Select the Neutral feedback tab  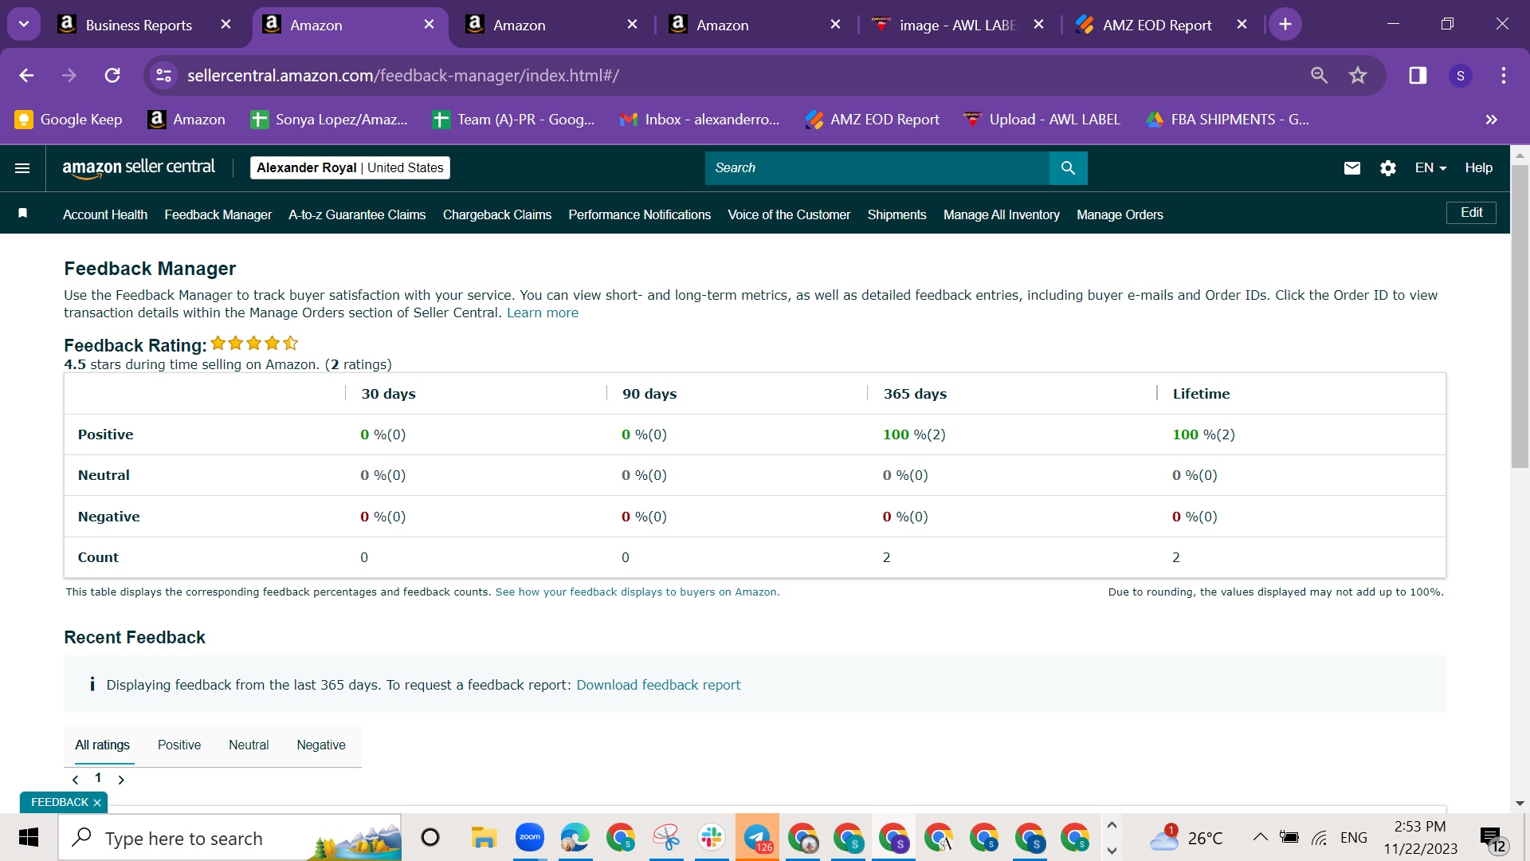click(249, 745)
